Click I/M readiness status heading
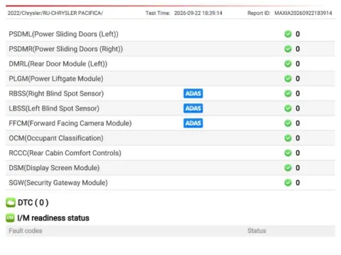Viewport: 341px width, 255px height. [x=53, y=218]
